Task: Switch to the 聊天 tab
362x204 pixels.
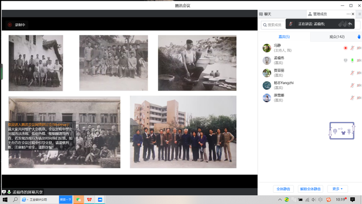Action: coord(267,14)
